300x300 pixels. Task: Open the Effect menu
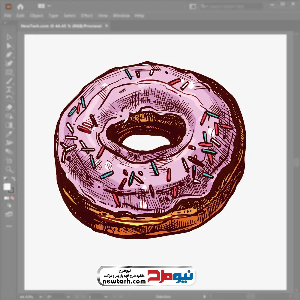tap(87, 16)
